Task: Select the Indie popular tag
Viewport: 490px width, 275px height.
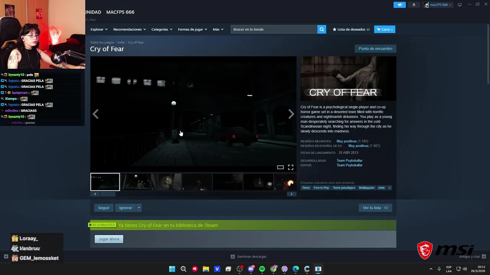Action: click(381, 188)
